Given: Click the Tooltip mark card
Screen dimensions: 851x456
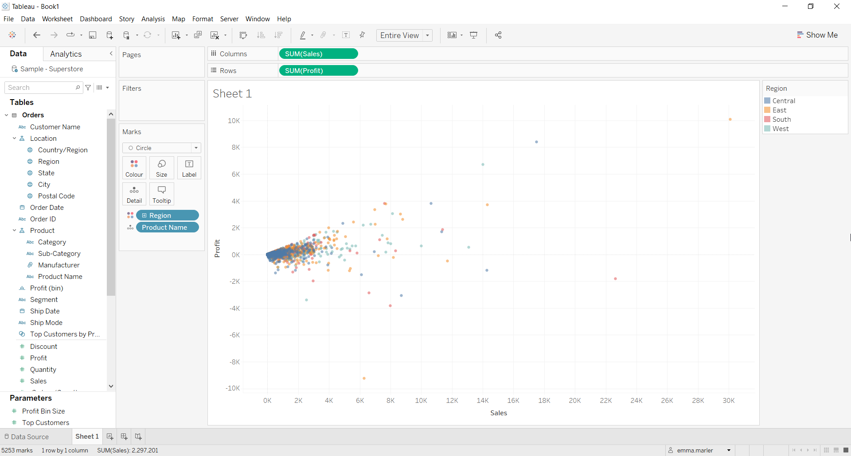Looking at the screenshot, I should tap(161, 193).
